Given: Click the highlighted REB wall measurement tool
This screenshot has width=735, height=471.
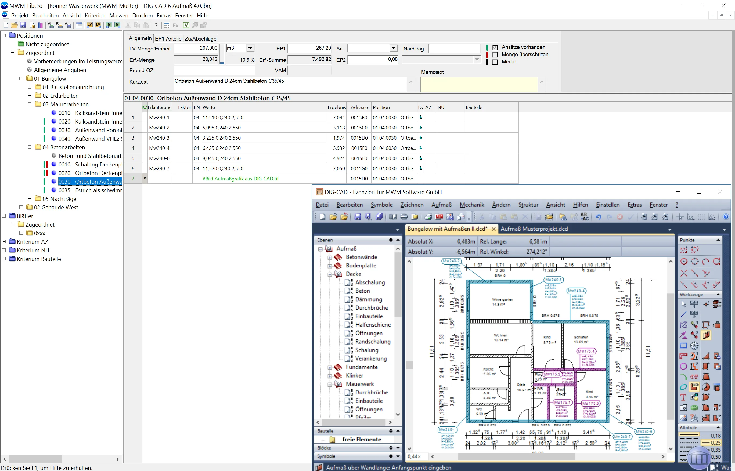Looking at the screenshot, I should pos(694,387).
